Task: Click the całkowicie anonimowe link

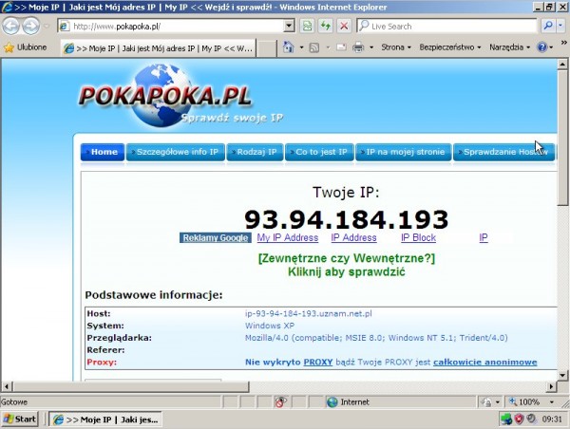Action: click(x=484, y=363)
